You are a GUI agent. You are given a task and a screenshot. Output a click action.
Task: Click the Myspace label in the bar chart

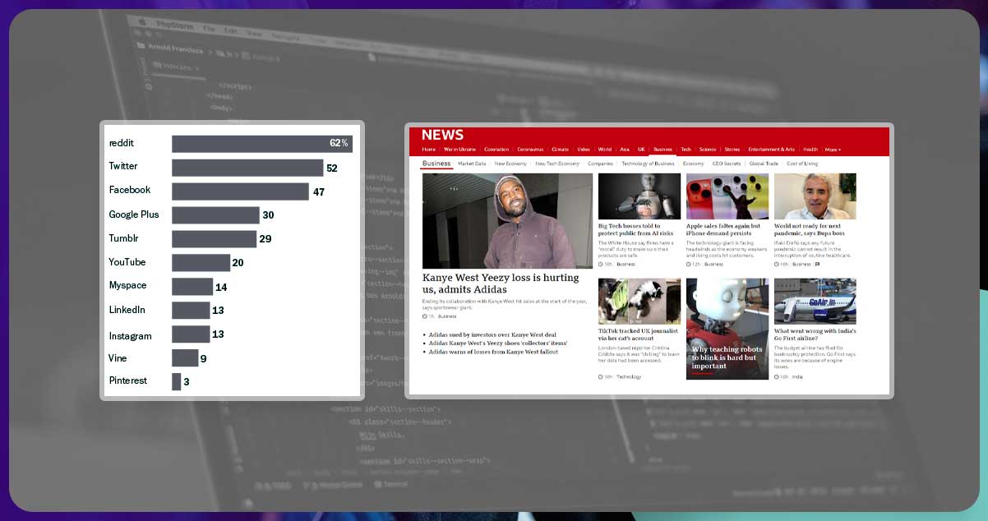click(x=128, y=285)
